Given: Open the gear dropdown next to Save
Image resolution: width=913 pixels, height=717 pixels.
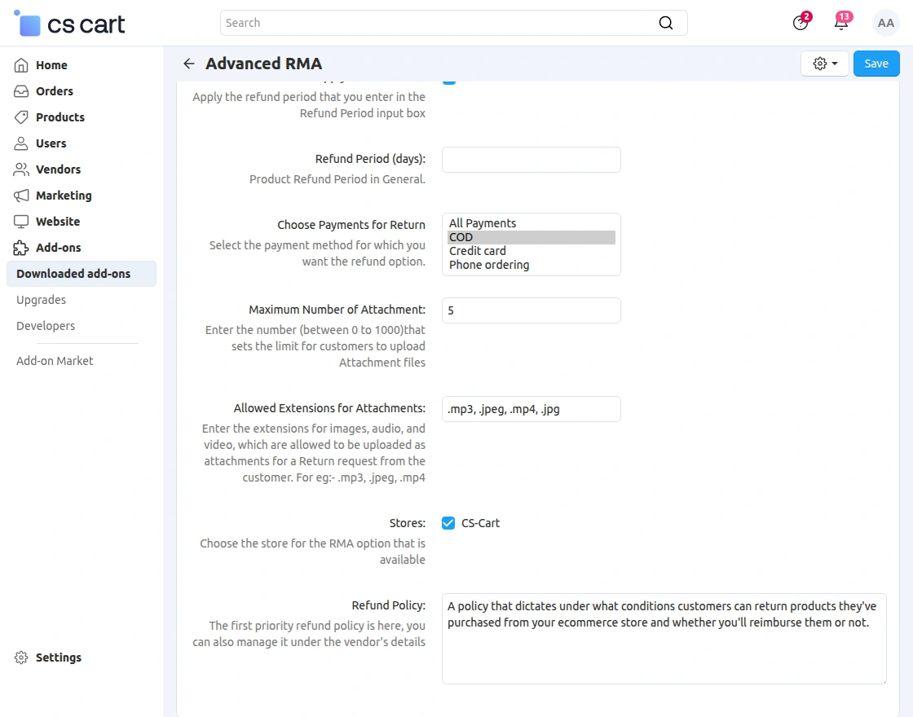Looking at the screenshot, I should [825, 64].
